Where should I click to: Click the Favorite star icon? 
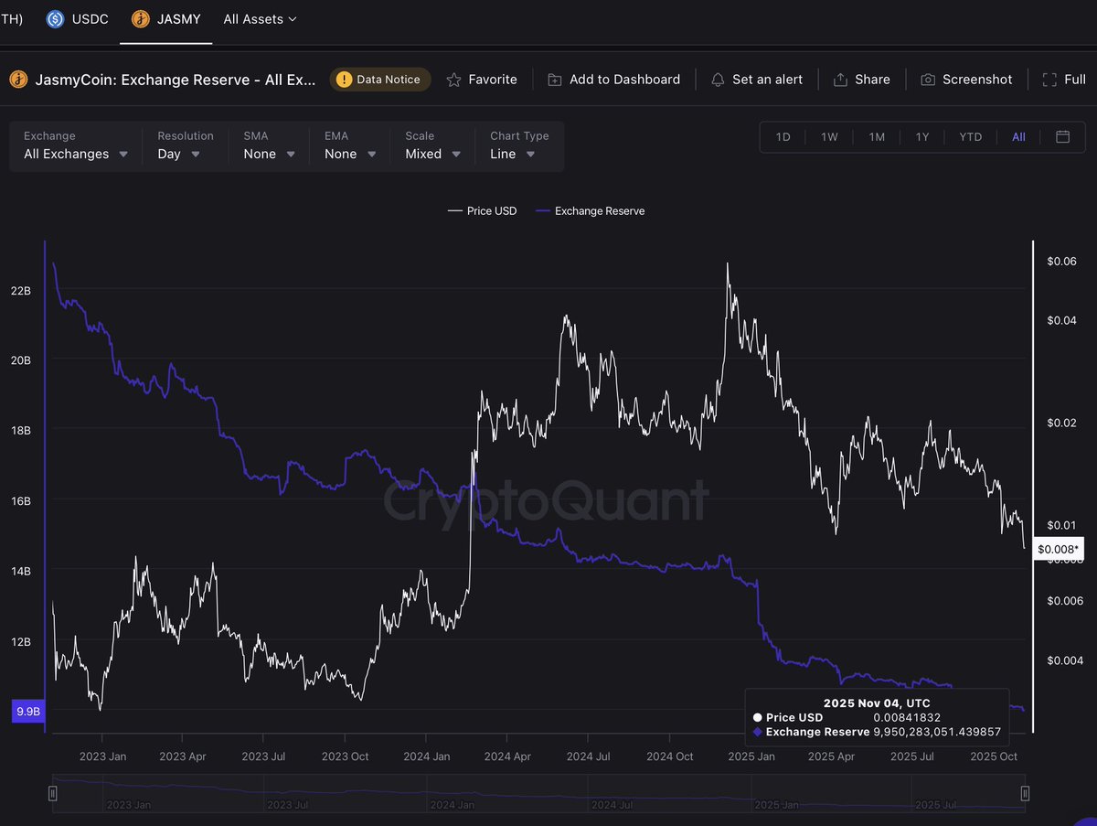tap(453, 80)
